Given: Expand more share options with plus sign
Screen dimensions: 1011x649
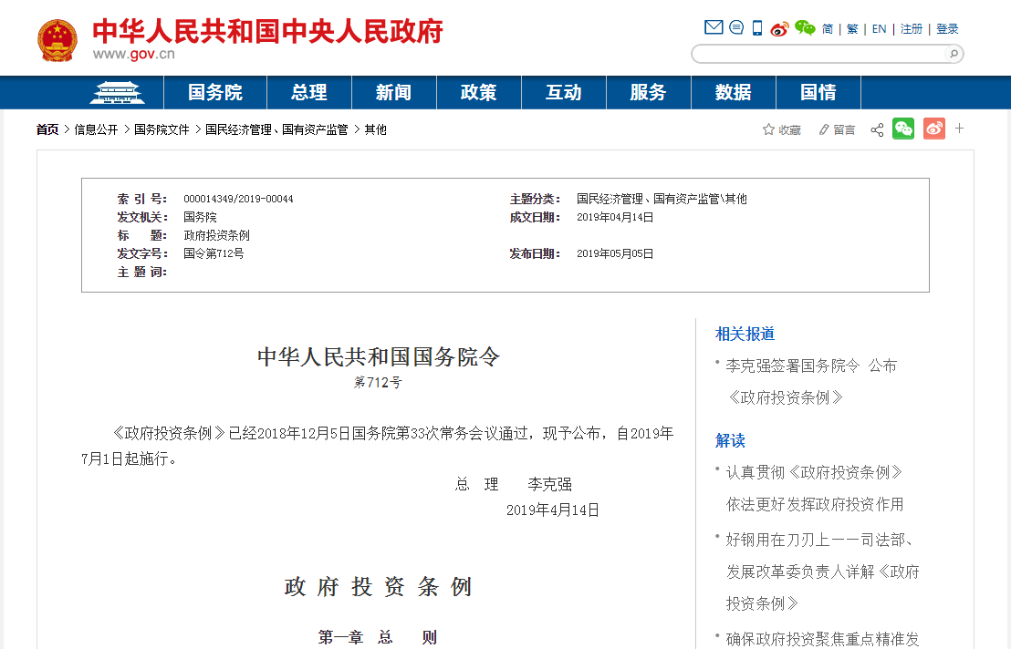Looking at the screenshot, I should (959, 129).
